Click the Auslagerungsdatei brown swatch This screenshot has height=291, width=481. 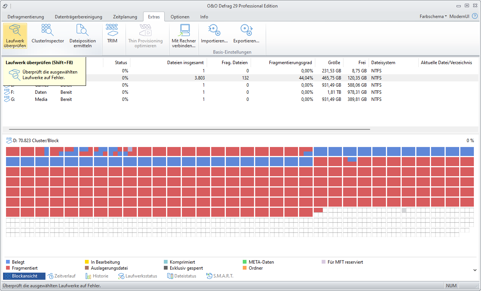click(87, 268)
